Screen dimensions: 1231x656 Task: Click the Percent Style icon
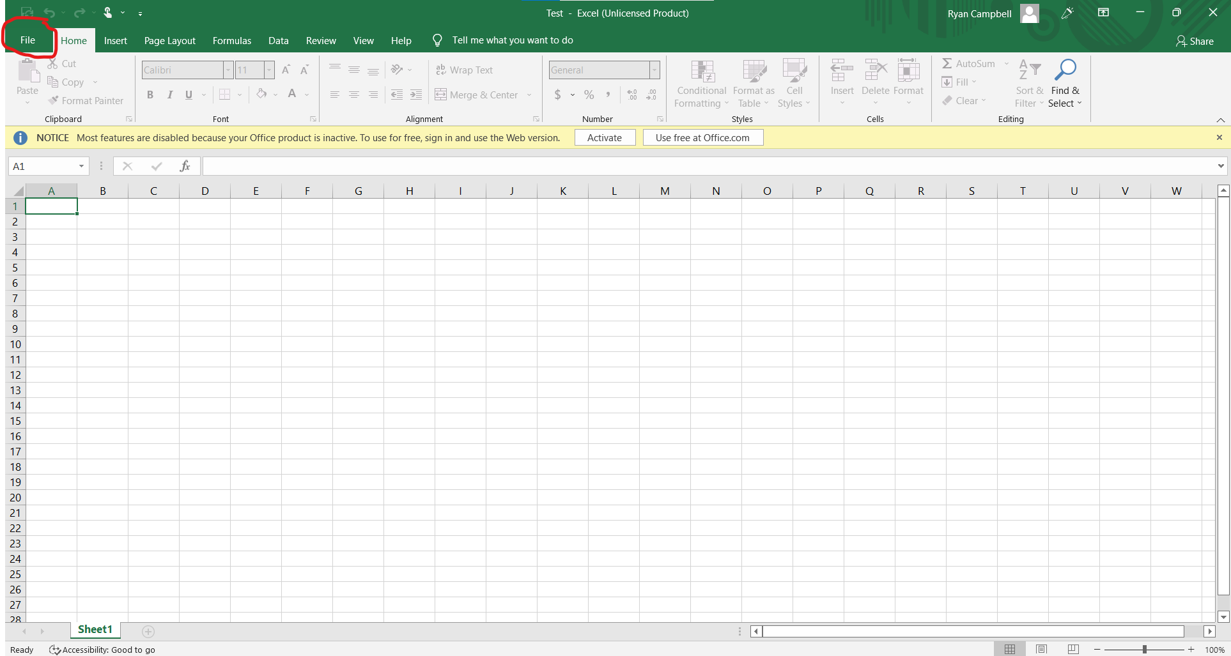point(589,95)
